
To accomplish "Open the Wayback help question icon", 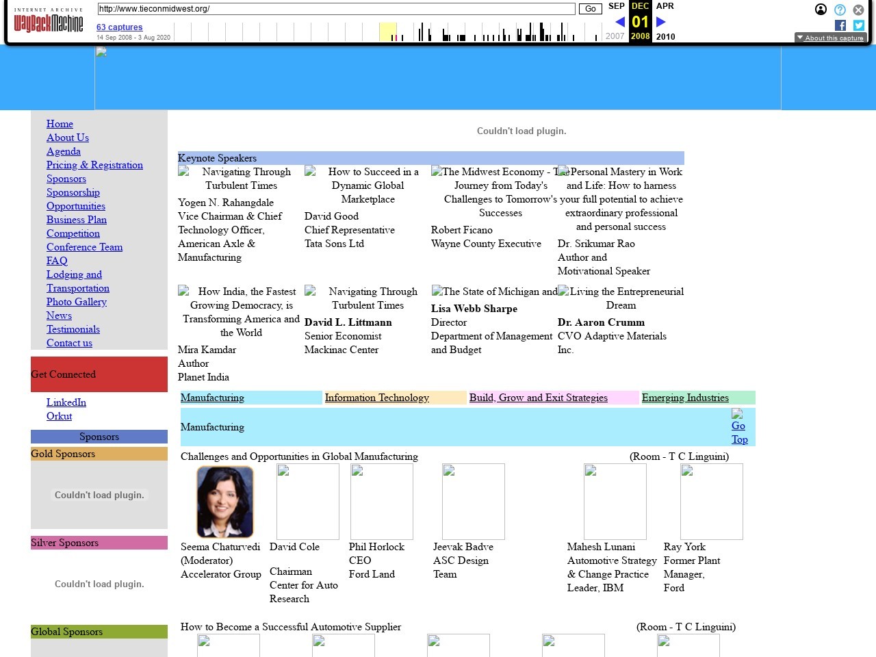I will click(840, 10).
